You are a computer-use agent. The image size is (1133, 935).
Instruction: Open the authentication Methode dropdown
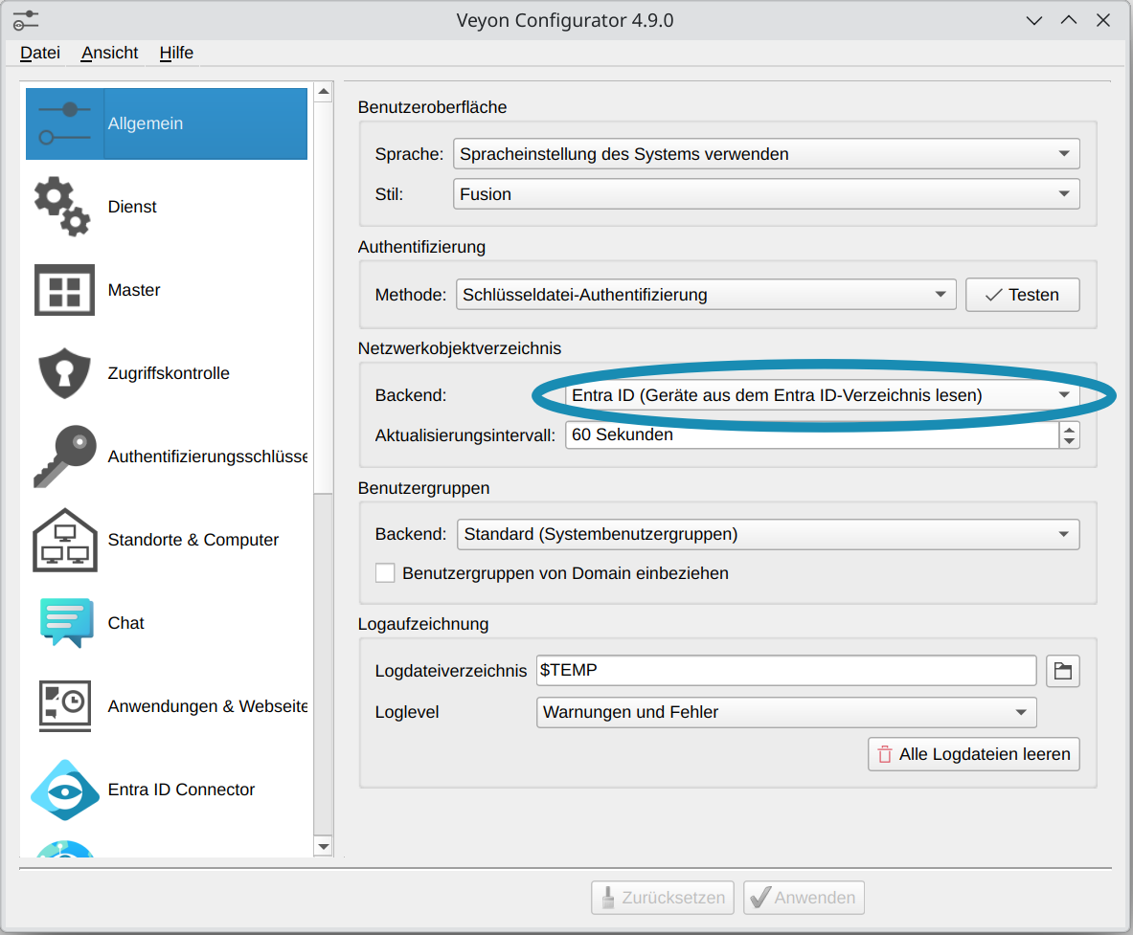pos(706,295)
